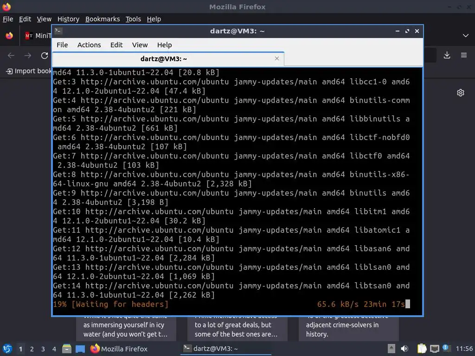Viewport: 475px width, 356px height.
Task: Close the dartz@VM3 terminal tab
Action: [277, 58]
